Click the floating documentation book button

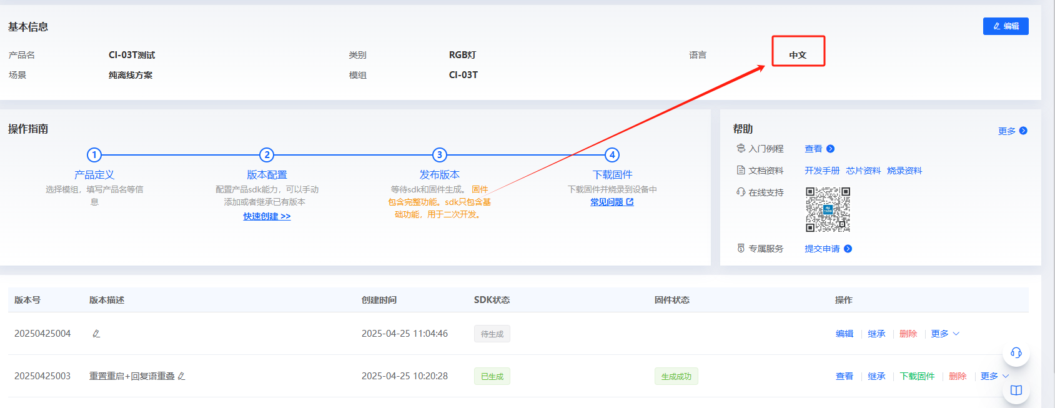tap(1016, 391)
